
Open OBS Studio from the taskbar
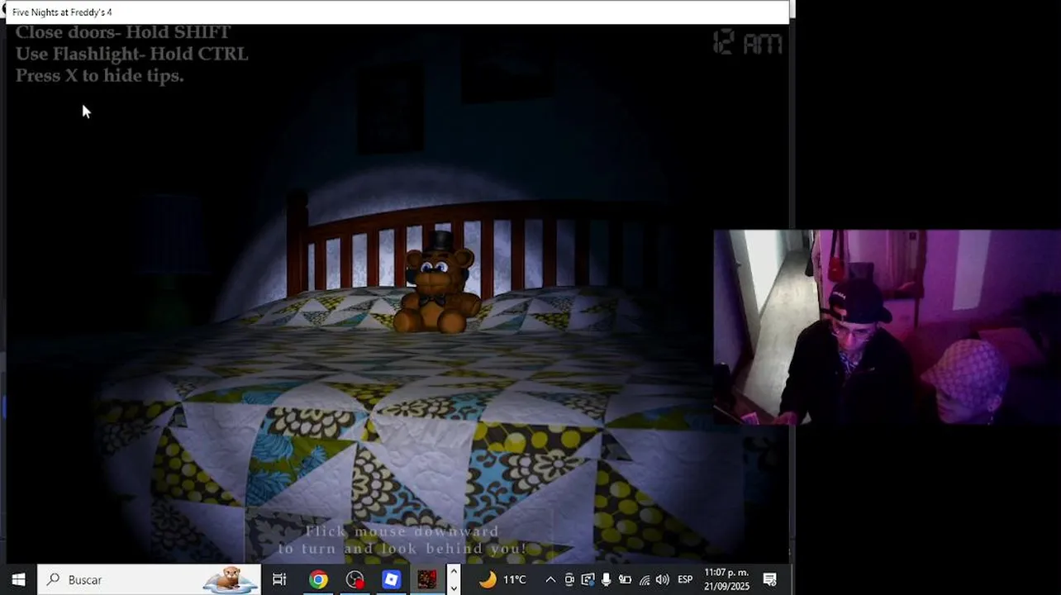[354, 579]
